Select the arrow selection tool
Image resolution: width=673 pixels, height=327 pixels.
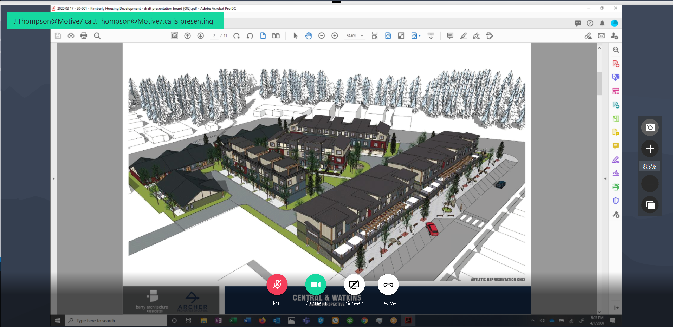pyautogui.click(x=295, y=36)
